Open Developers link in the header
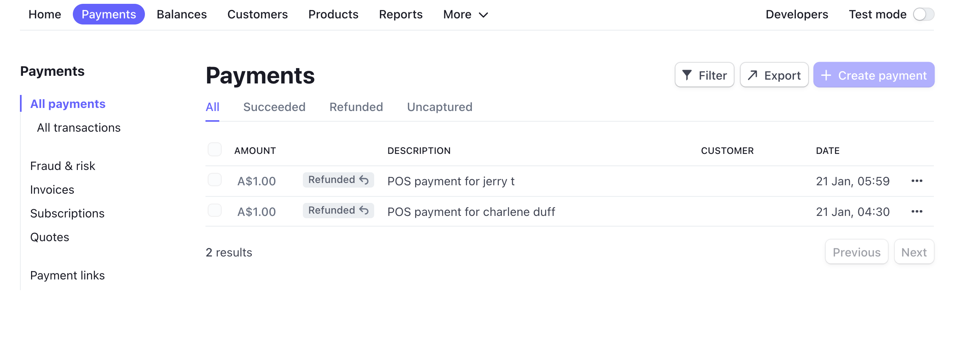This screenshot has height=343, width=963. pos(797,15)
